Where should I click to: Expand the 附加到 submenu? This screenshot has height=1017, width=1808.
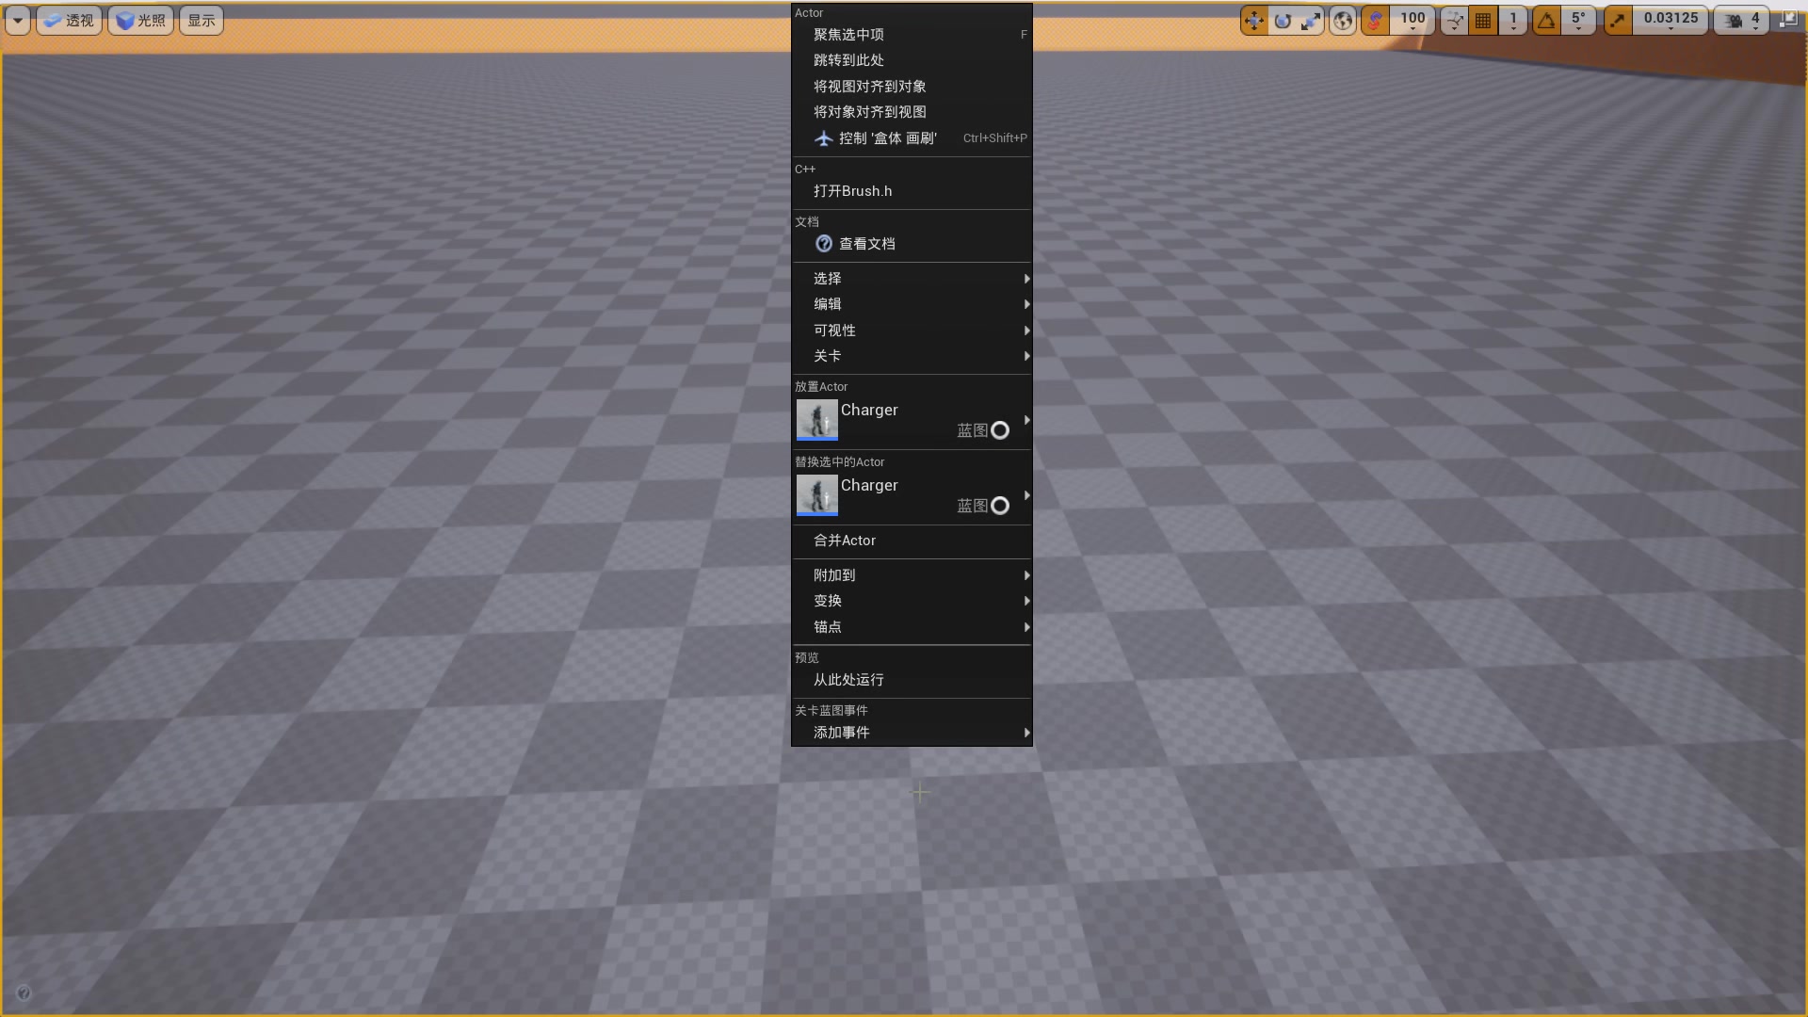(x=912, y=575)
